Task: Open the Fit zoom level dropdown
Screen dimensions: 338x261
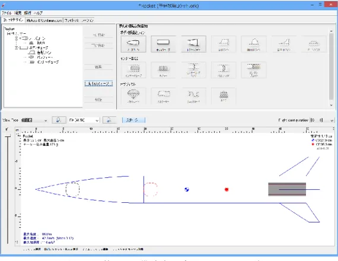Action: (x=84, y=120)
